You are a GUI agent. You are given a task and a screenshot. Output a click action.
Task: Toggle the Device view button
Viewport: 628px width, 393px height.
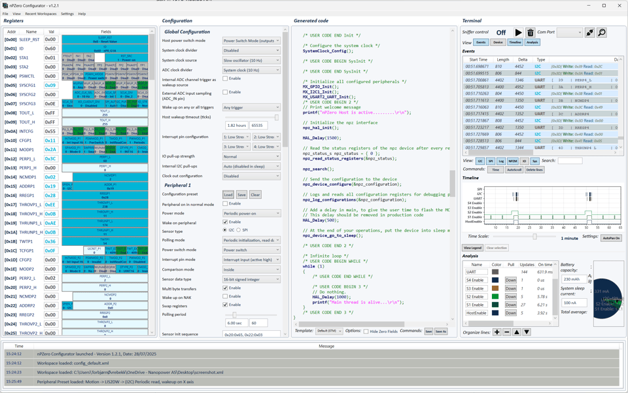point(498,43)
